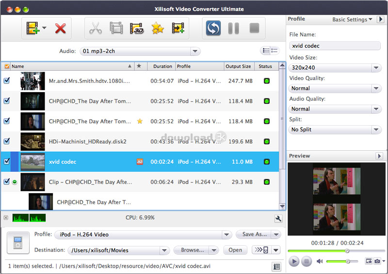388x274 pixels.
Task: Sort by Status column header
Action: pyautogui.click(x=266, y=66)
